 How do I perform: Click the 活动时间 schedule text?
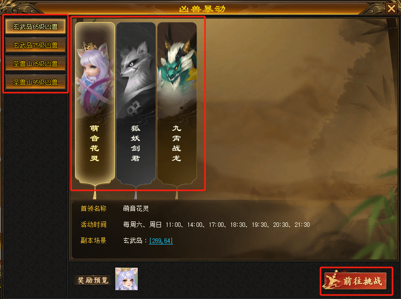216,225
